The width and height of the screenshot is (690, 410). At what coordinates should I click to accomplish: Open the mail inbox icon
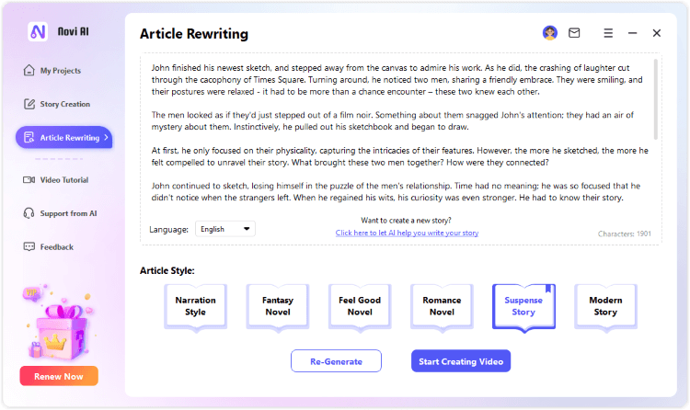click(x=574, y=33)
